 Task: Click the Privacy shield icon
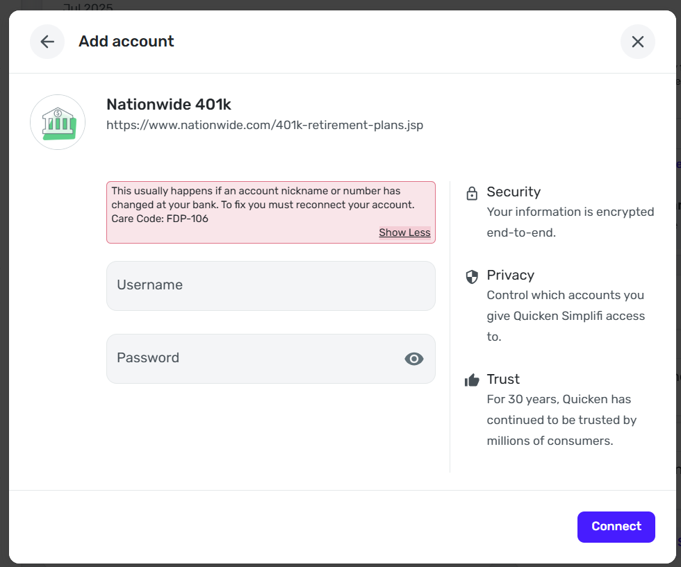point(472,277)
